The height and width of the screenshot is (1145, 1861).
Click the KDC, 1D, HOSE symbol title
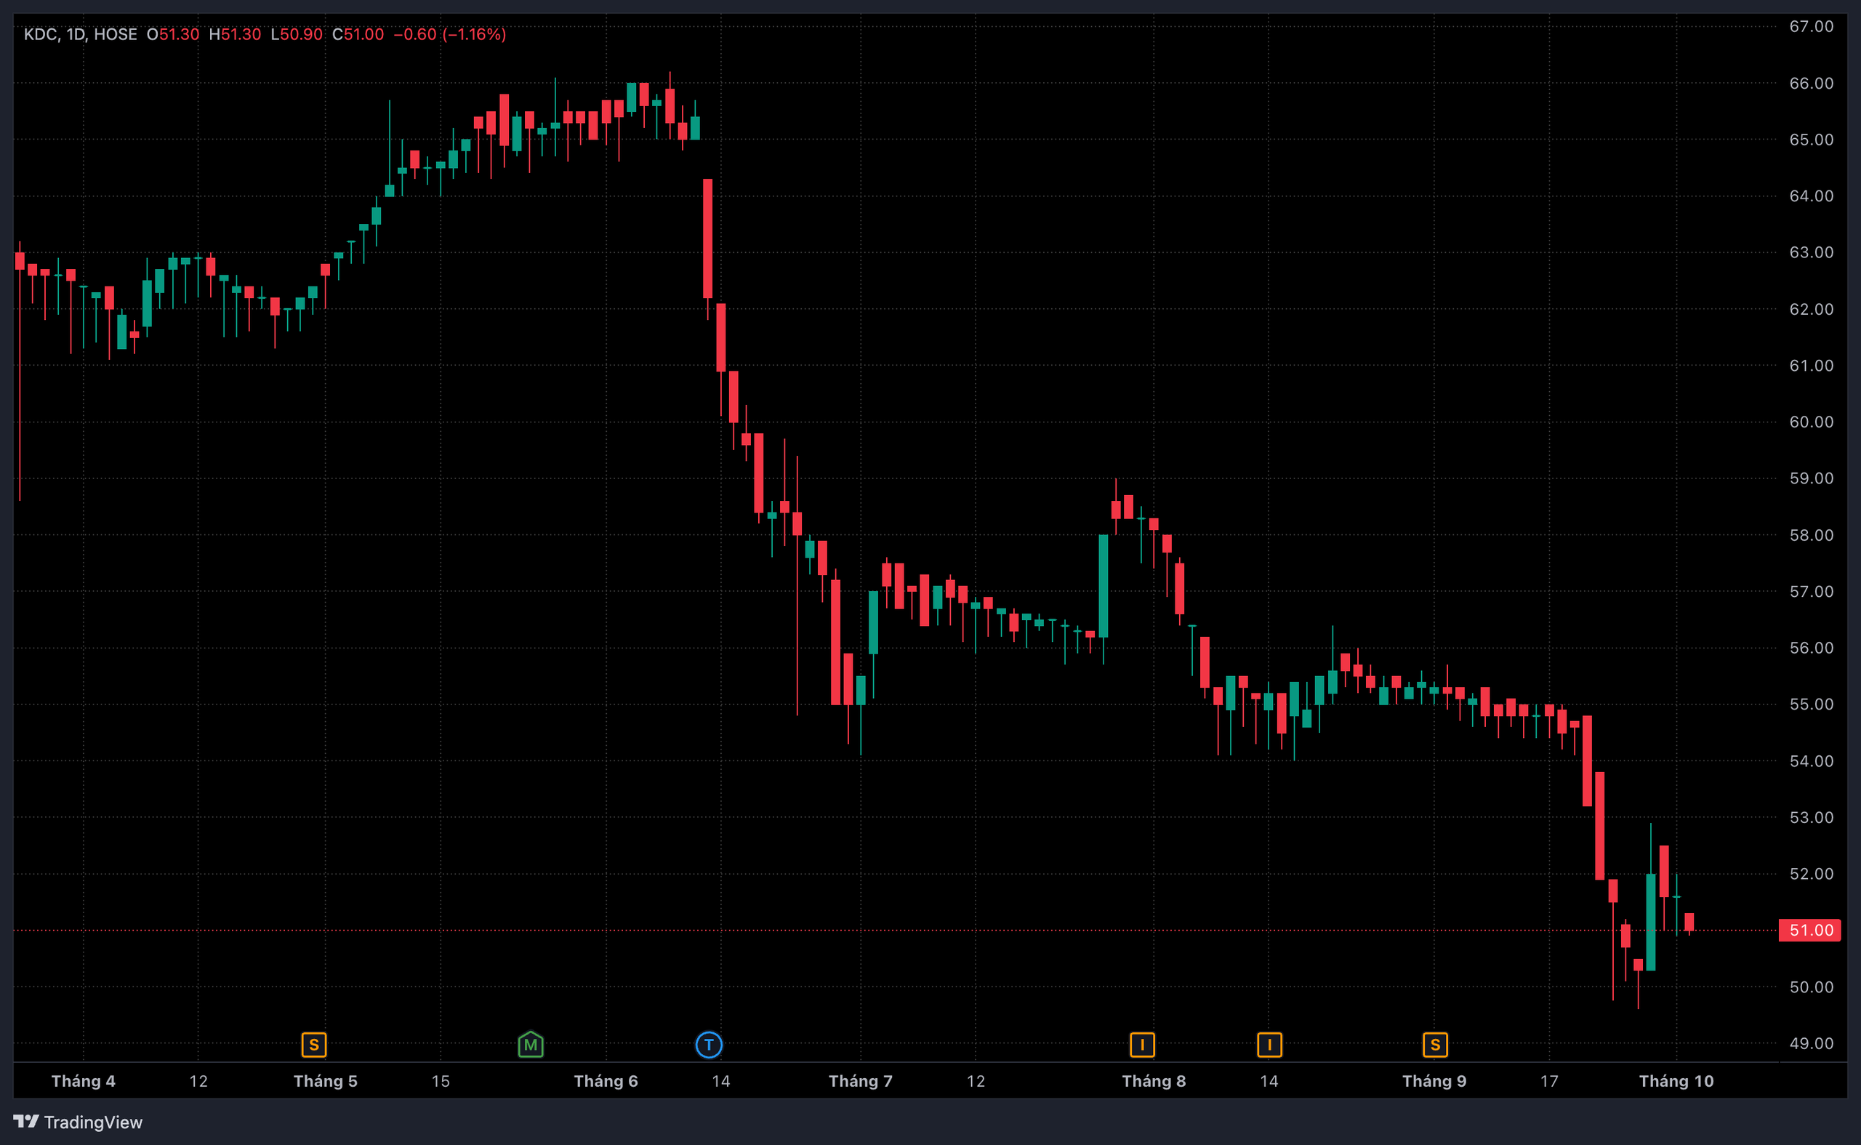point(80,34)
